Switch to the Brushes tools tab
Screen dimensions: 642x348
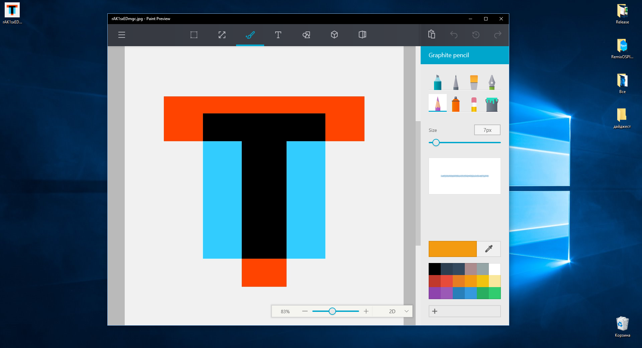pos(250,35)
